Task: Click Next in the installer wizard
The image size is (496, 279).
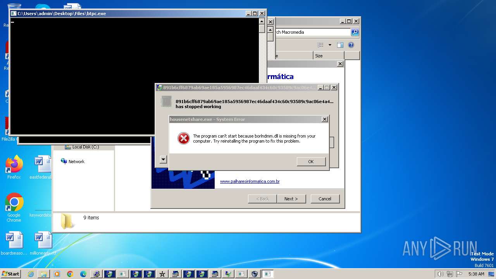Action: pos(291,199)
